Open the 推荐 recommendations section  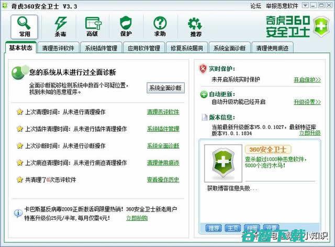click(195, 27)
